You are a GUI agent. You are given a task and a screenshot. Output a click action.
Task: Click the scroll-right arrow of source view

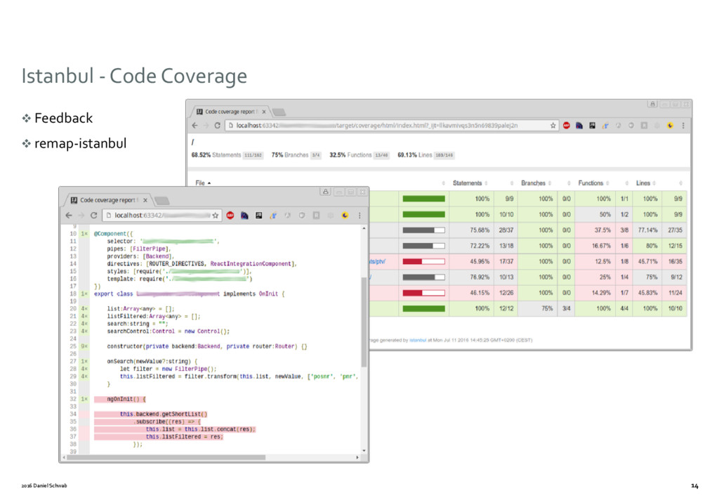click(357, 457)
